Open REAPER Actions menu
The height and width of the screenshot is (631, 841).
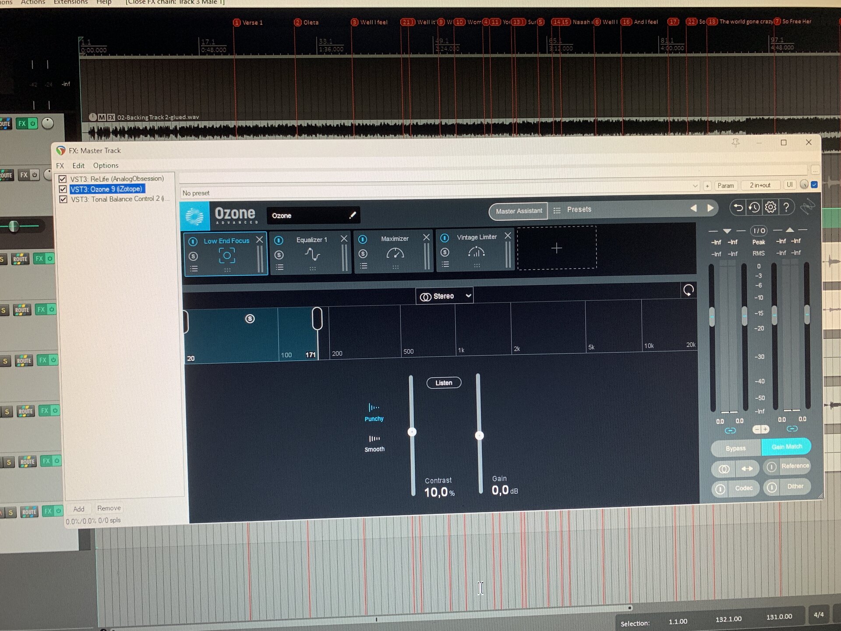coord(33,2)
